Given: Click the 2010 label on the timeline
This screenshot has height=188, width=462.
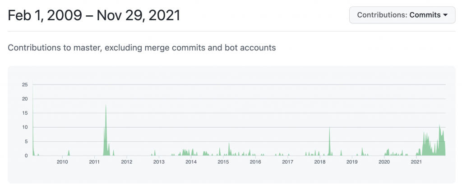Looking at the screenshot, I should [62, 162].
